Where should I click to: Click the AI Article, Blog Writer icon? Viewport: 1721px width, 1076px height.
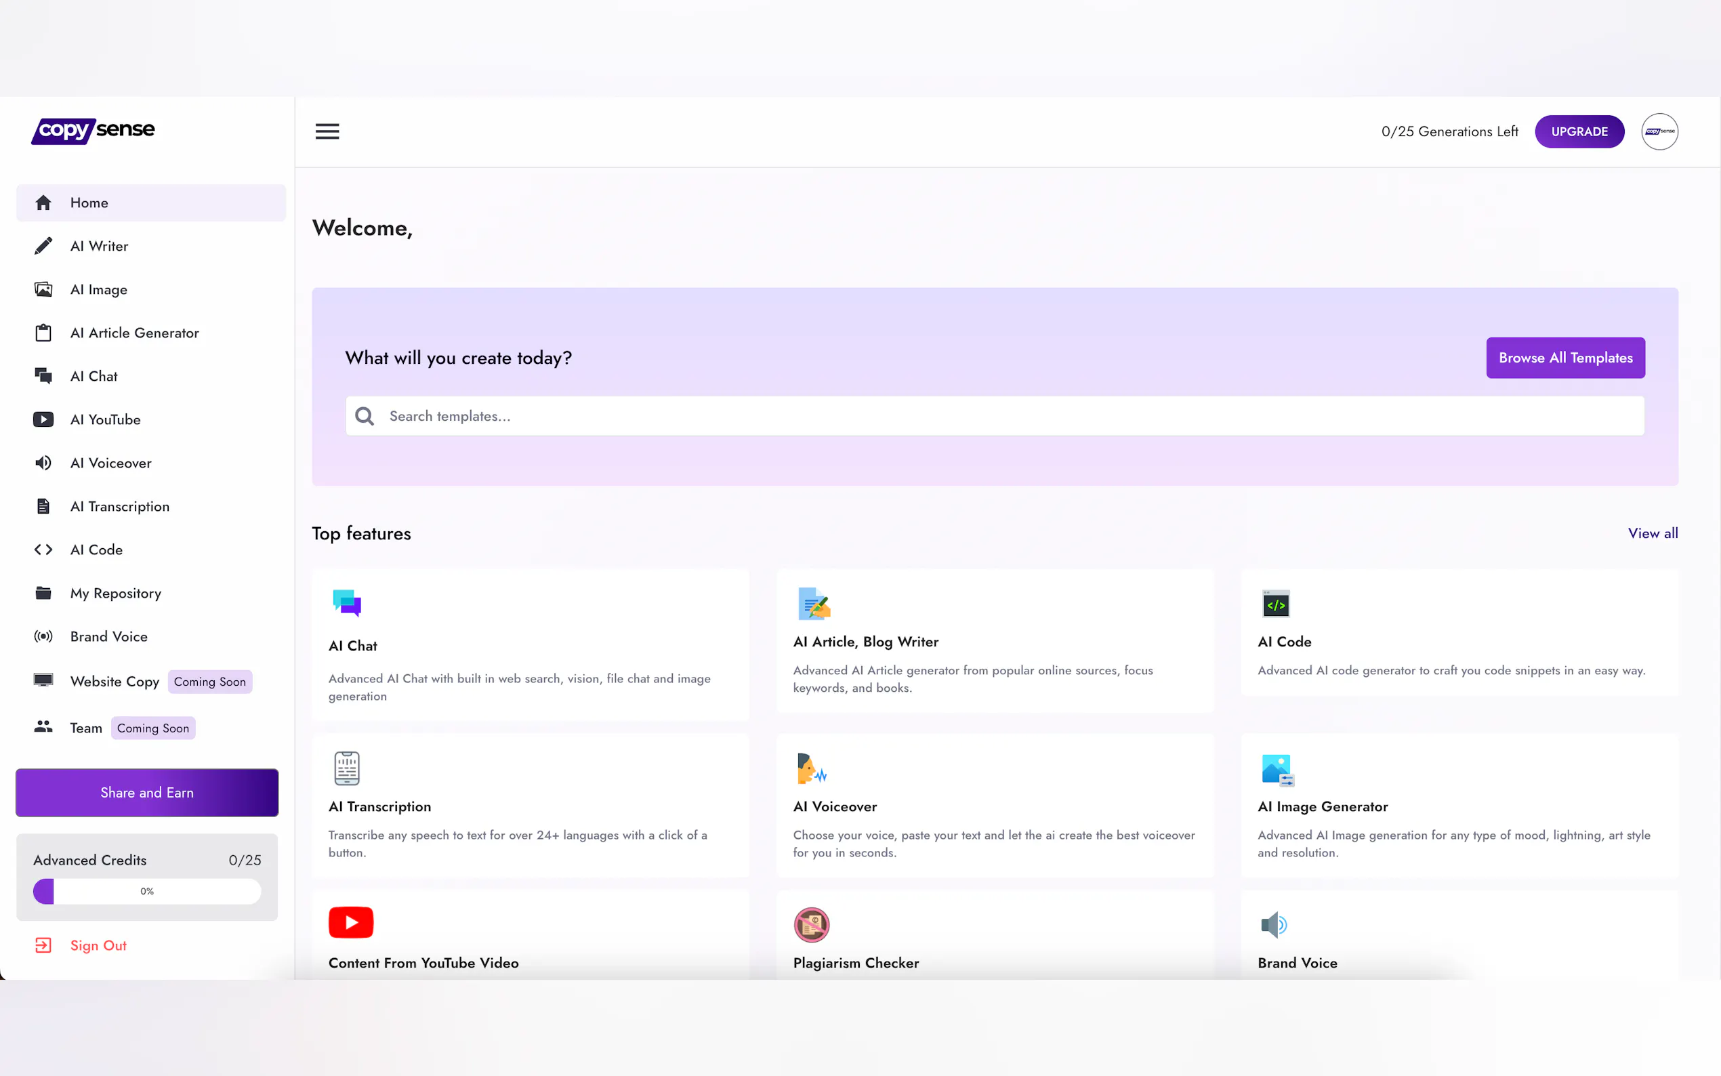tap(813, 604)
